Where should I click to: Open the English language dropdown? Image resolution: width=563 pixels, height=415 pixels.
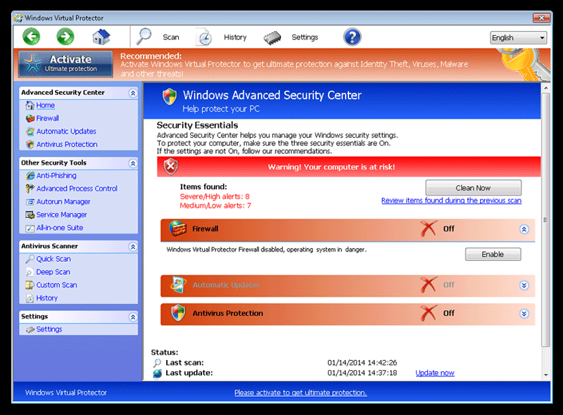[x=519, y=37]
